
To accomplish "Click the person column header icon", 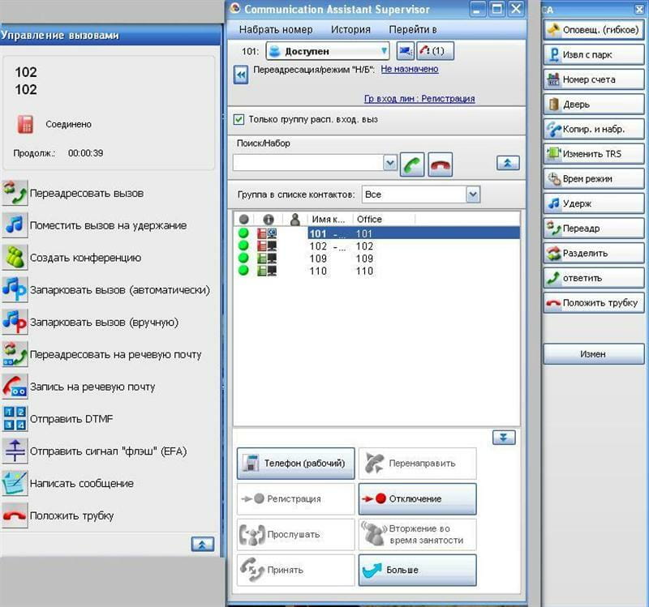I will click(x=295, y=219).
